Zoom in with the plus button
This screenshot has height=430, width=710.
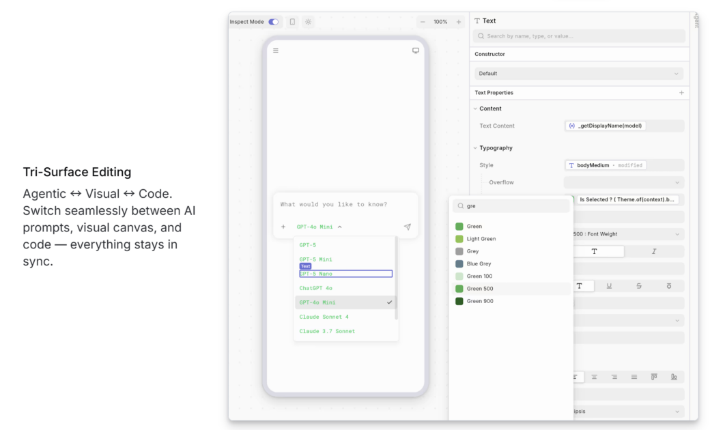[x=459, y=22]
